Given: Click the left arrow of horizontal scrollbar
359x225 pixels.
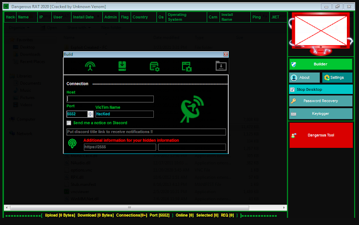Looking at the screenshot, I should coord(6,207).
